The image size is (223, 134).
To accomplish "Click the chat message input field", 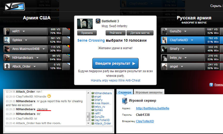I will [x=59, y=130].
